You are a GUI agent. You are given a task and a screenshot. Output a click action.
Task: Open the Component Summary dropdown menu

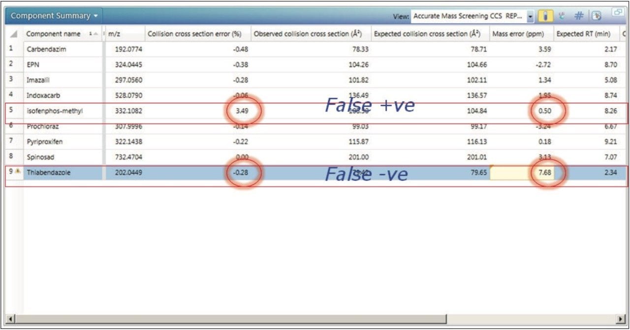pos(54,16)
